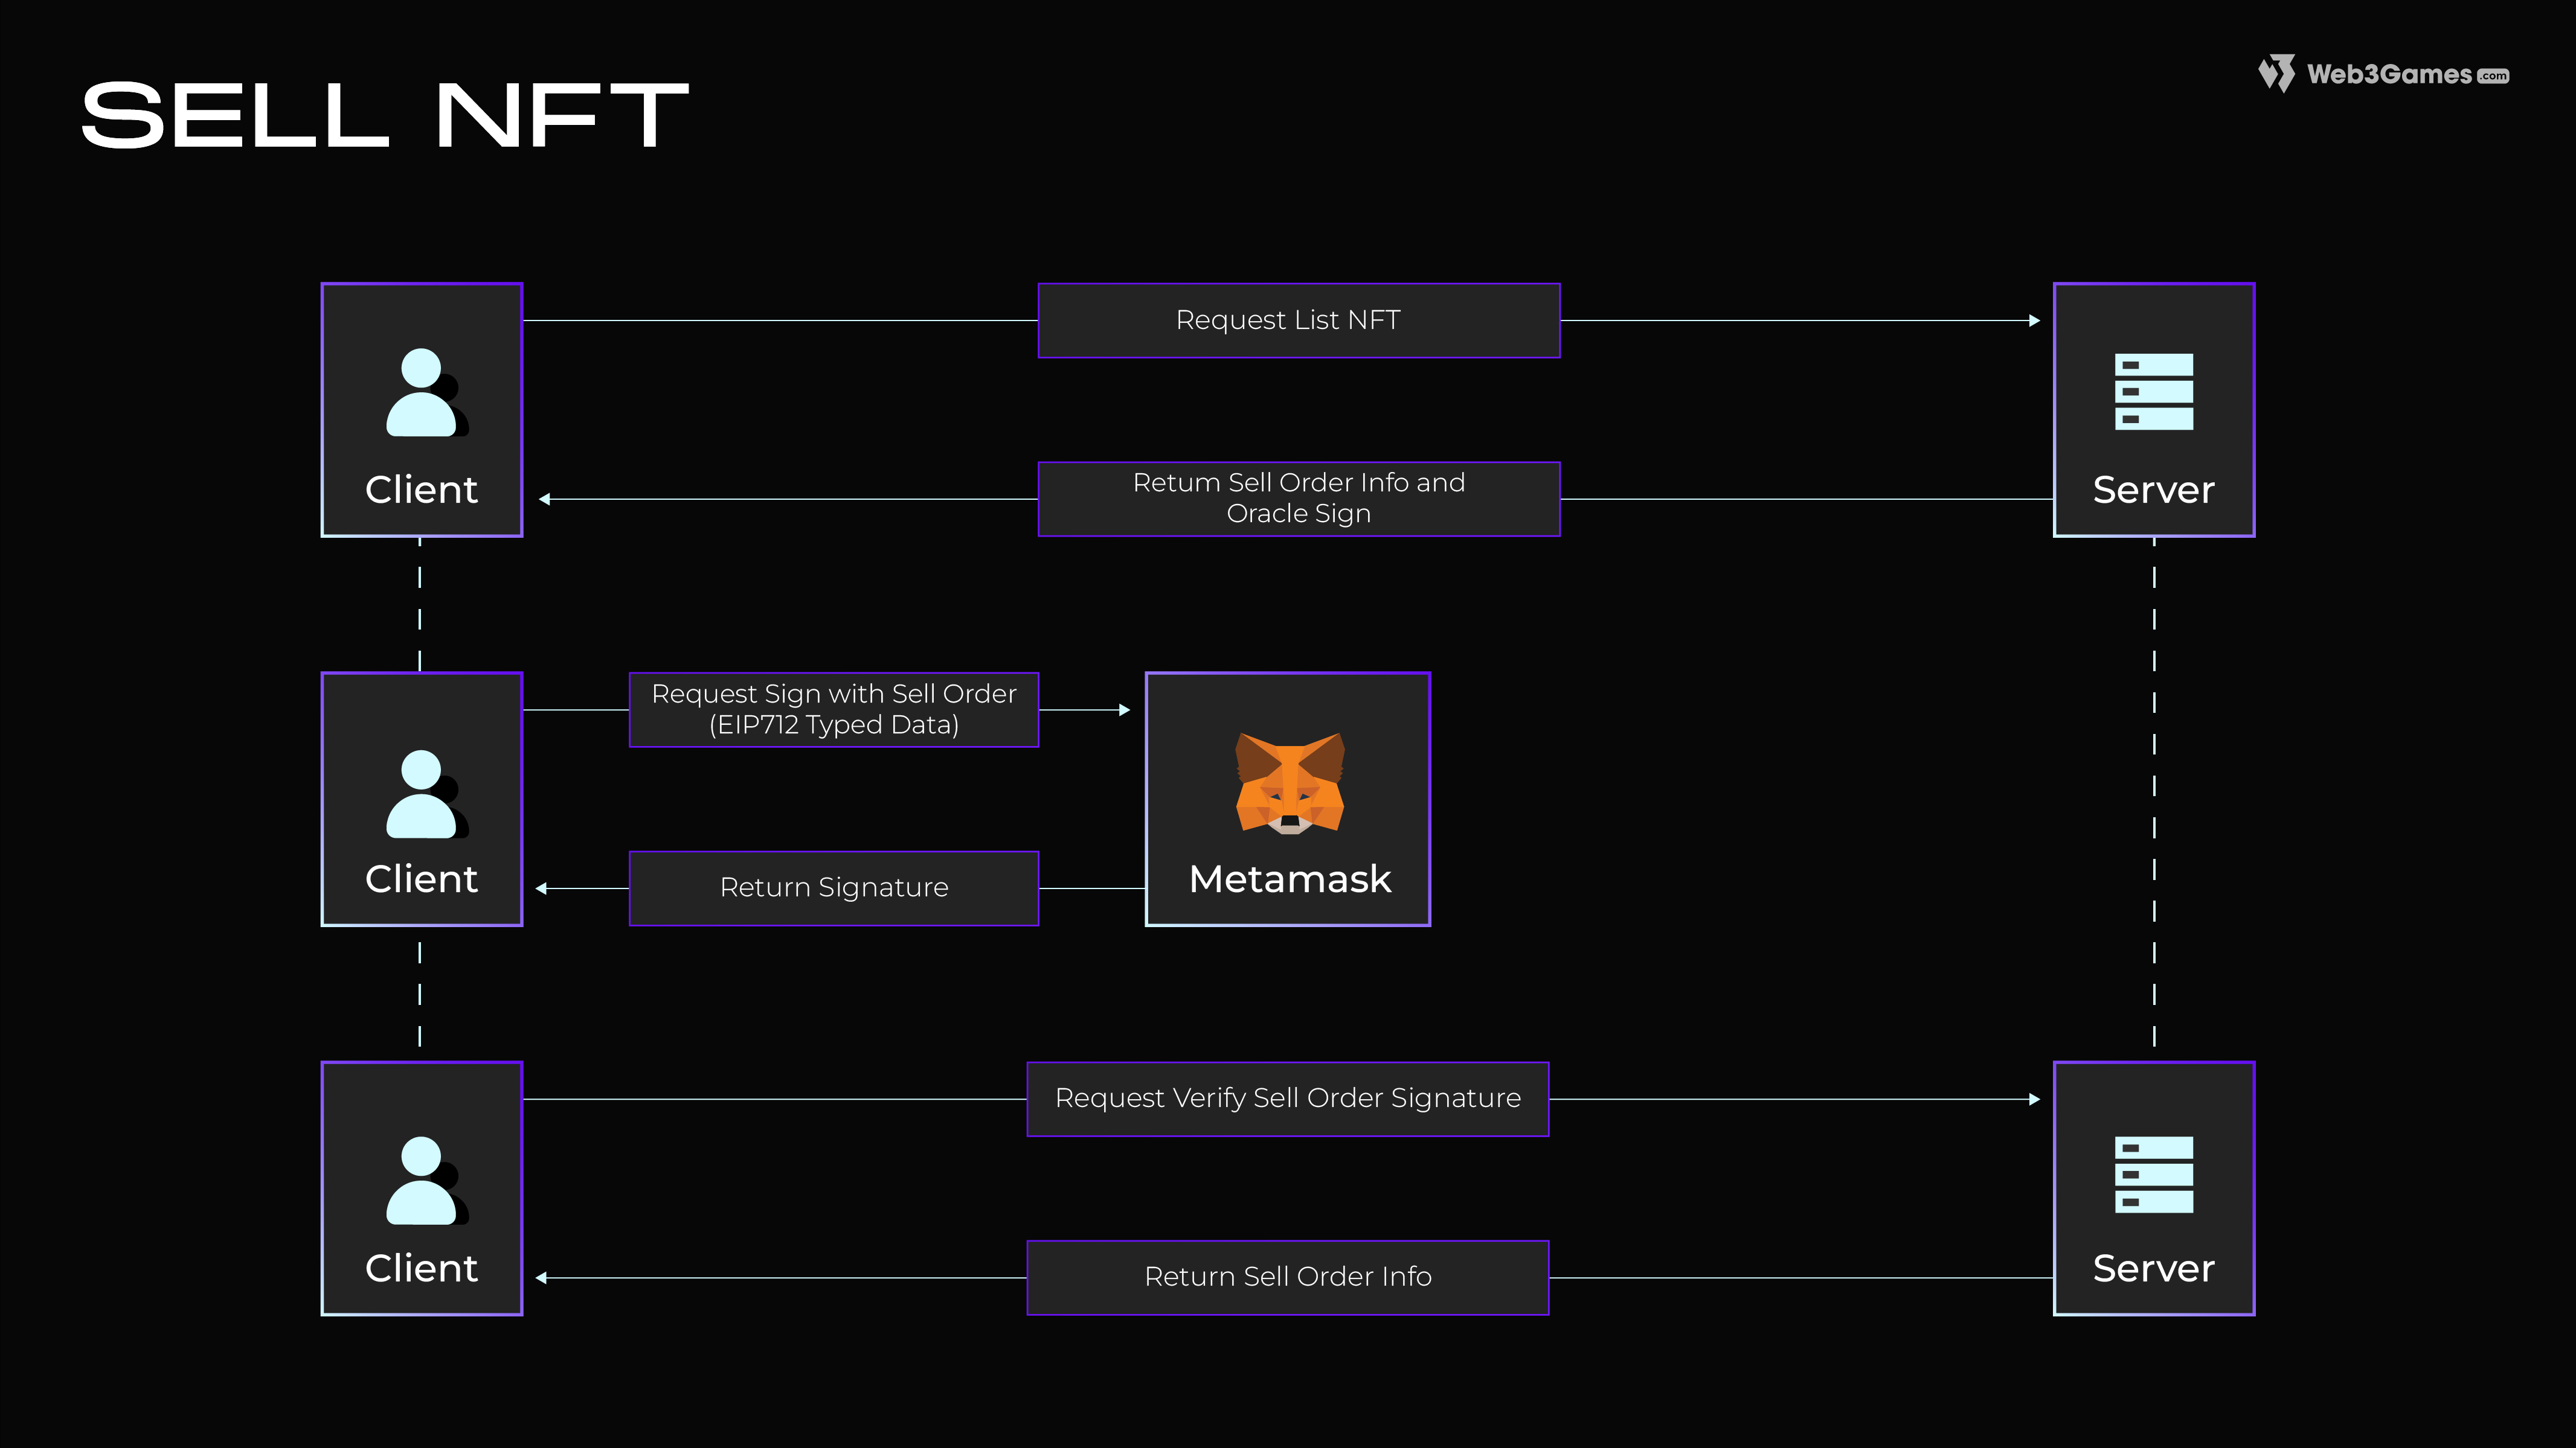Click the bottom Server rack icon
The image size is (2576, 1448).
(x=2153, y=1174)
